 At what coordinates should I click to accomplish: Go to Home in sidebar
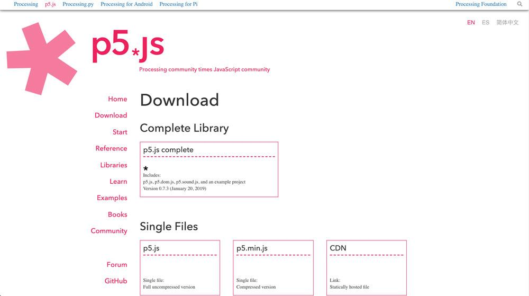coord(117,99)
